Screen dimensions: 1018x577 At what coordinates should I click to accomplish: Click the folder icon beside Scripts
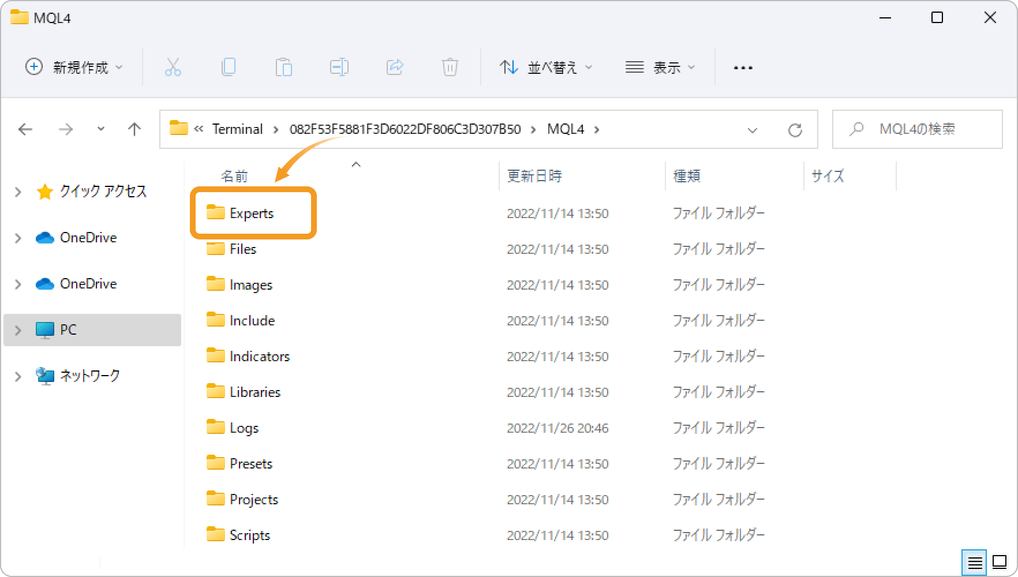click(x=216, y=534)
